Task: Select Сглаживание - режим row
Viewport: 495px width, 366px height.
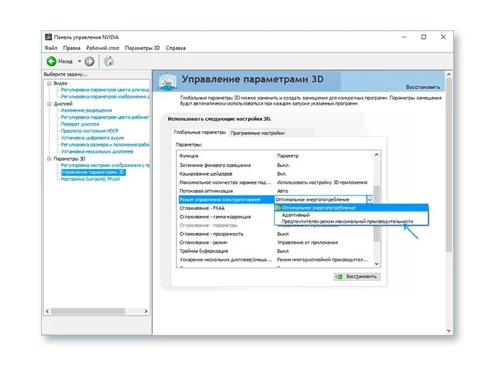Action: pos(275,243)
